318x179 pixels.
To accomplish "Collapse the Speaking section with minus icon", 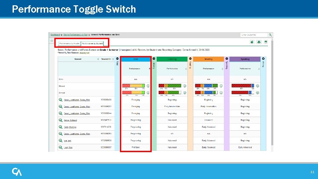I will click(x=227, y=59).
